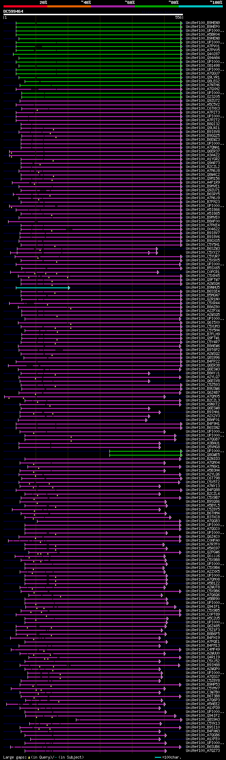
Task: Select label UniRef100_B6SSE4
Action: point(203,292)
